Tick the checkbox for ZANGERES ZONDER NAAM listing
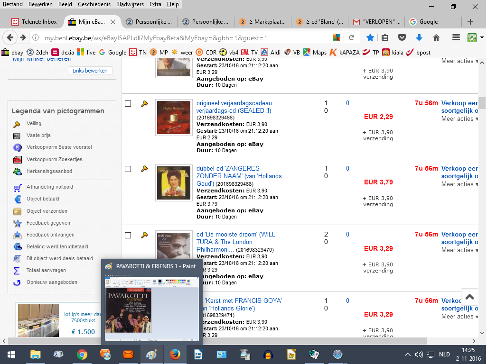This screenshot has height=364, width=487. coord(128,169)
